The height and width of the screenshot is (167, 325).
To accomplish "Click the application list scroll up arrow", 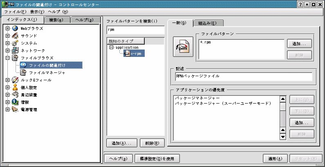I will coord(283,99).
